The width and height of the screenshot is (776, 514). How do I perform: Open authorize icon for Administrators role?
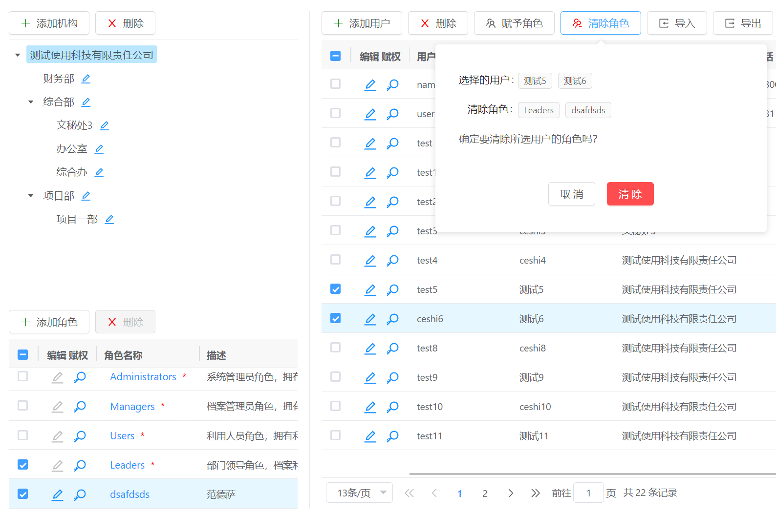tap(80, 377)
